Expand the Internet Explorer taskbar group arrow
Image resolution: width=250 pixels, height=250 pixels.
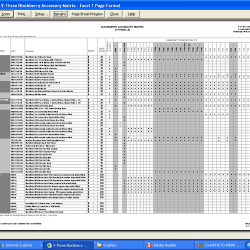tap(41, 245)
